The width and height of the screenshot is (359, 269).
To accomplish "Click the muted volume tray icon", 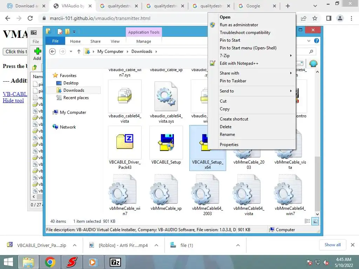I will tap(326, 262).
